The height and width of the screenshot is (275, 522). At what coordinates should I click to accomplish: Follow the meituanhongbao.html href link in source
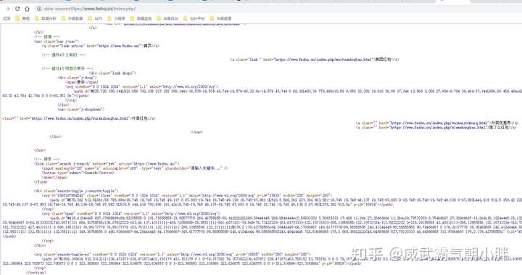pyautogui.click(x=323, y=59)
